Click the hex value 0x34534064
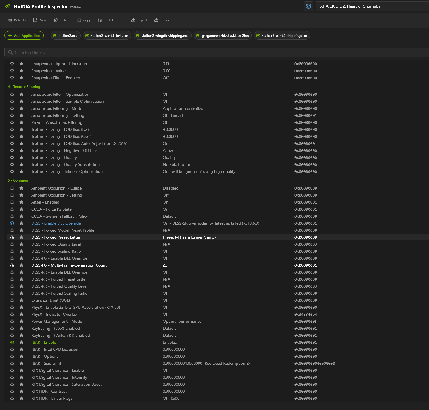Image resolution: width=429 pixels, height=410 pixels. [306, 314]
